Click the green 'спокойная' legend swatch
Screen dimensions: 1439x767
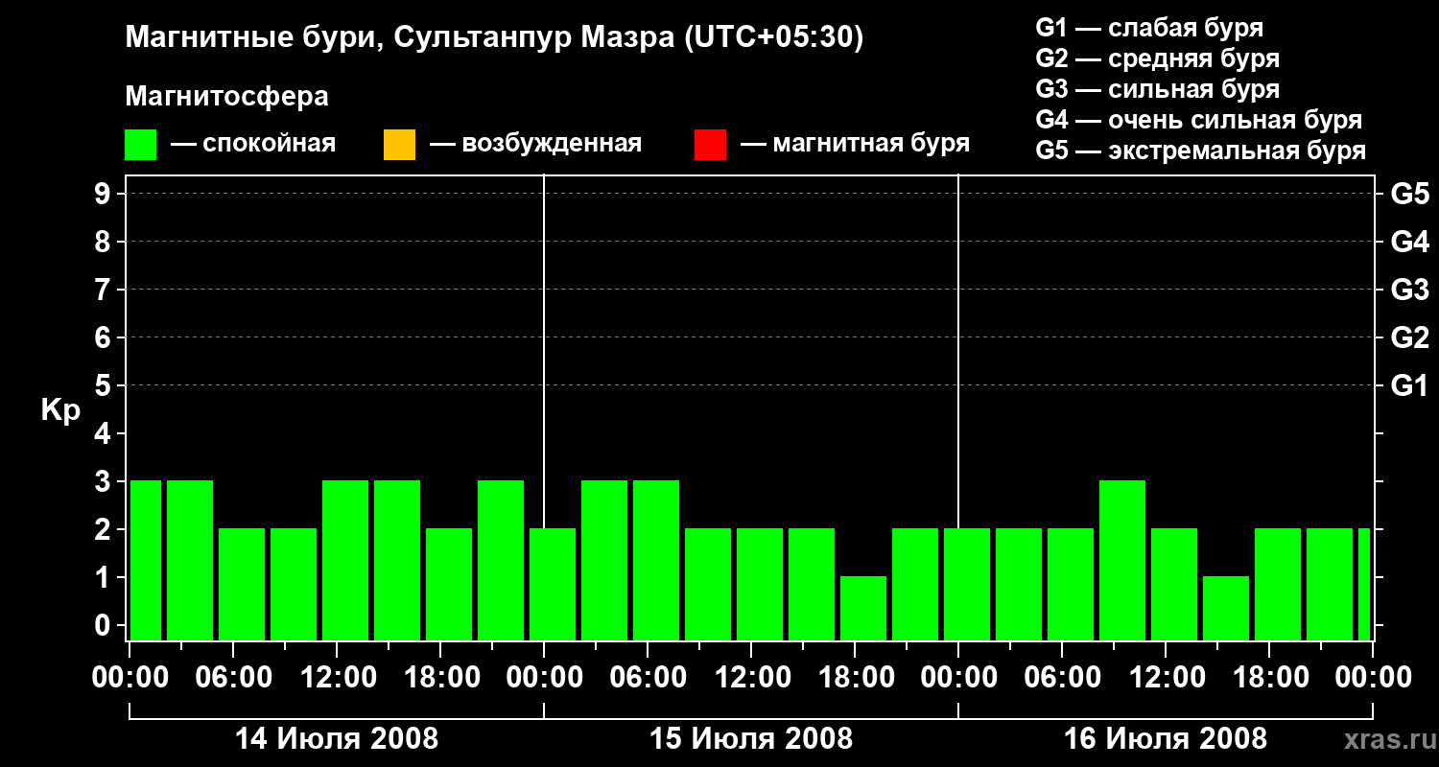point(141,145)
